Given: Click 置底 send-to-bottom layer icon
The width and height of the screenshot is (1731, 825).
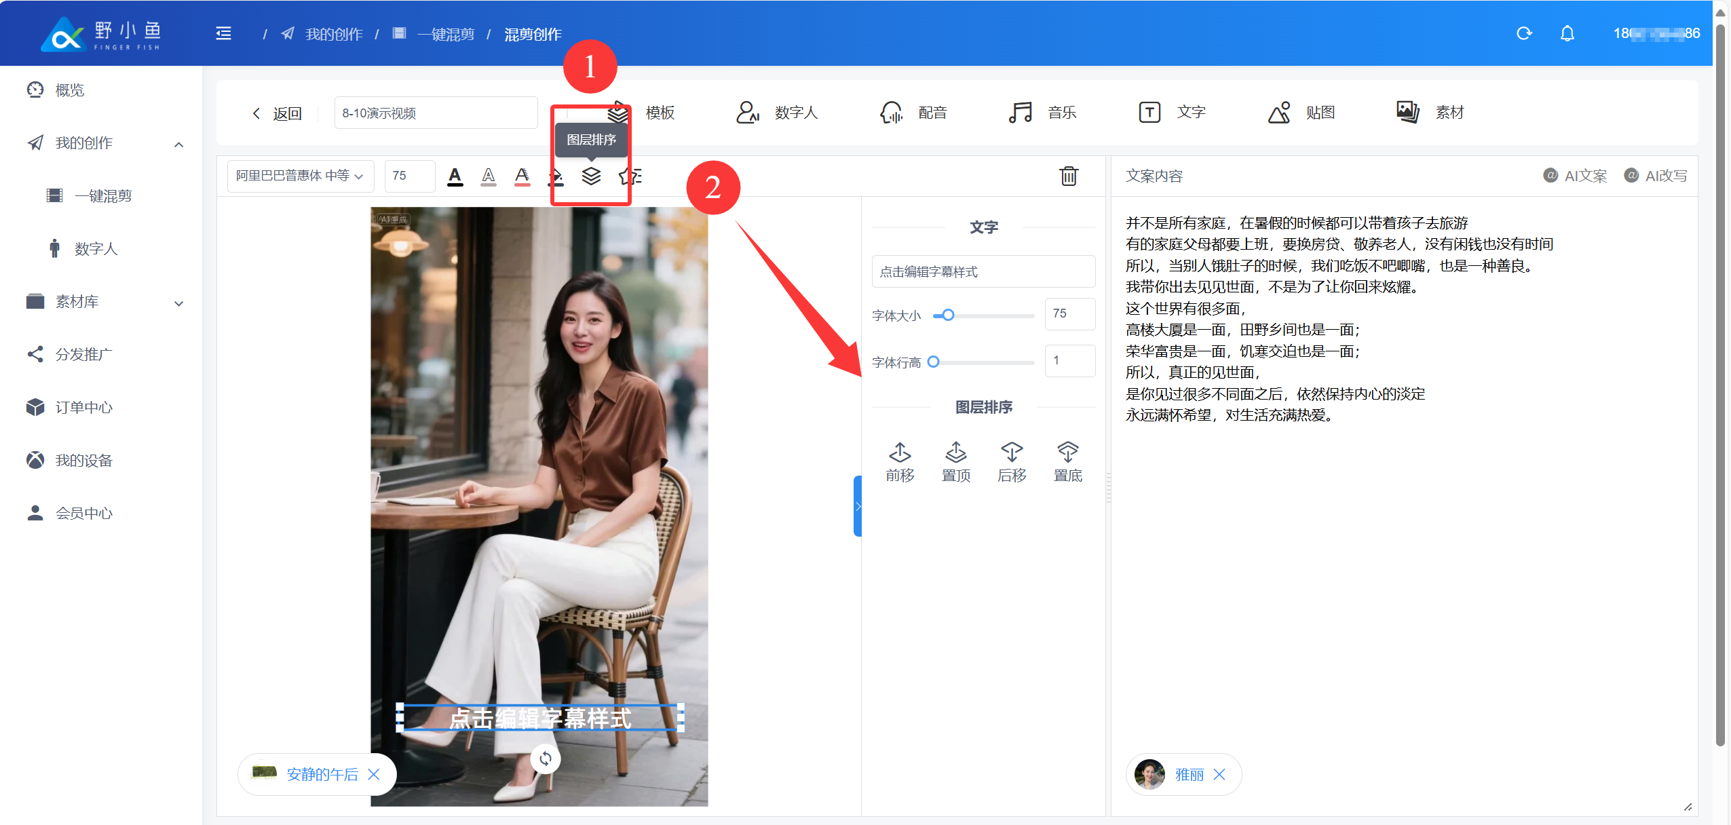Looking at the screenshot, I should (x=1067, y=461).
